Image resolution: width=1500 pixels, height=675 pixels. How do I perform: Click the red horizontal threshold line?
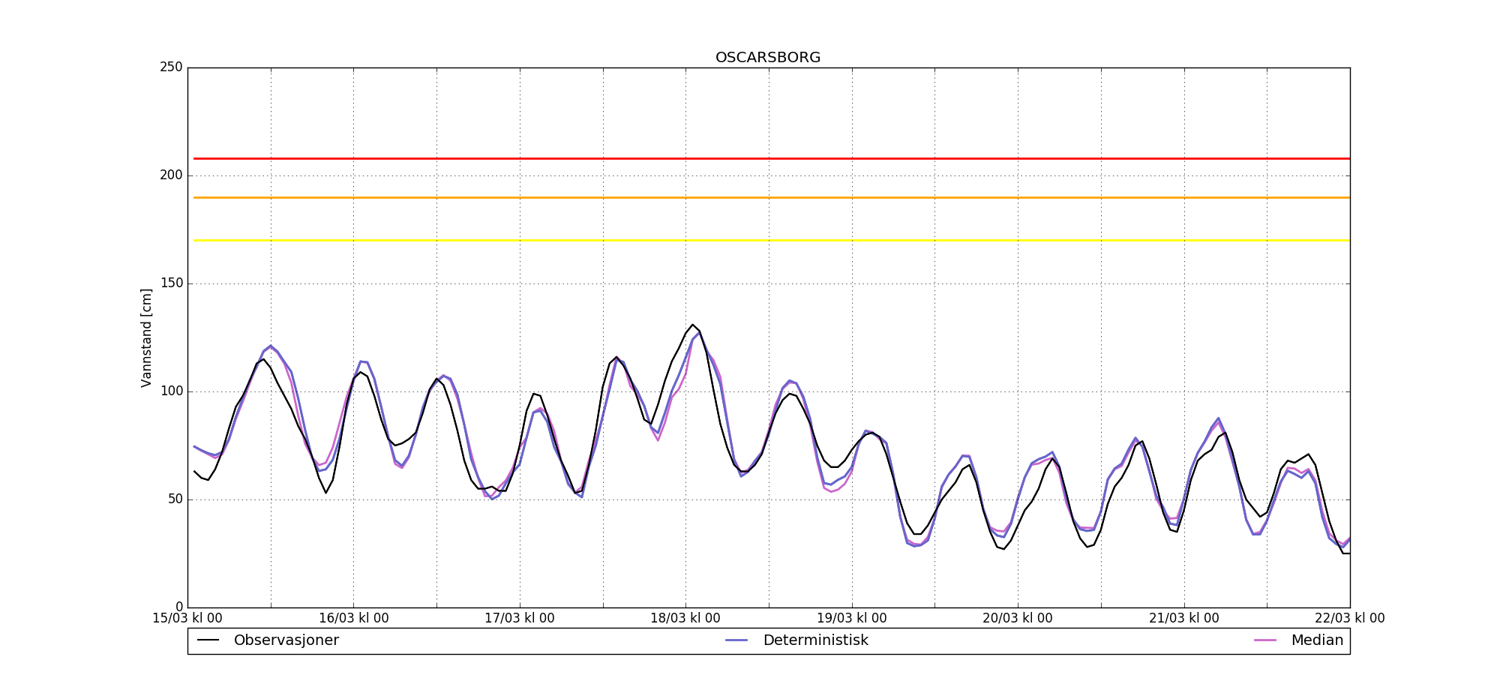[x=768, y=158]
